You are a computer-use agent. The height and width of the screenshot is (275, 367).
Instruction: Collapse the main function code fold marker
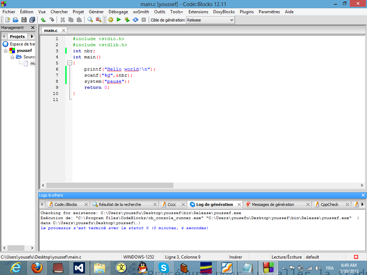(x=70, y=63)
